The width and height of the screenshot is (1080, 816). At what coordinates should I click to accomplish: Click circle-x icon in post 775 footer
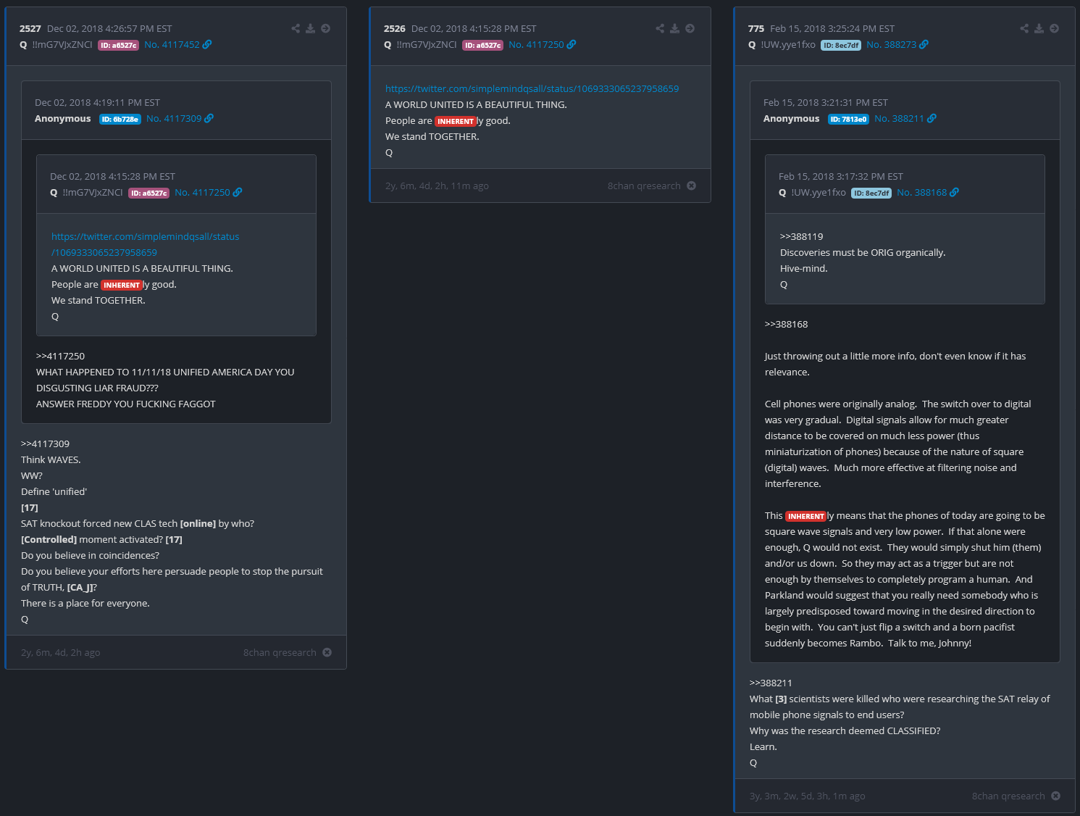click(1056, 796)
